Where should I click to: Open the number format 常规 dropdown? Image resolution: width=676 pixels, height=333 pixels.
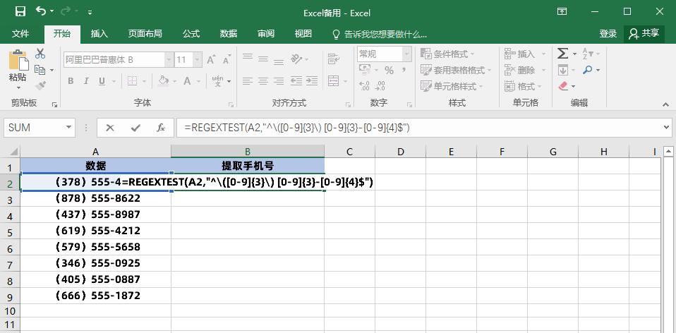(407, 54)
